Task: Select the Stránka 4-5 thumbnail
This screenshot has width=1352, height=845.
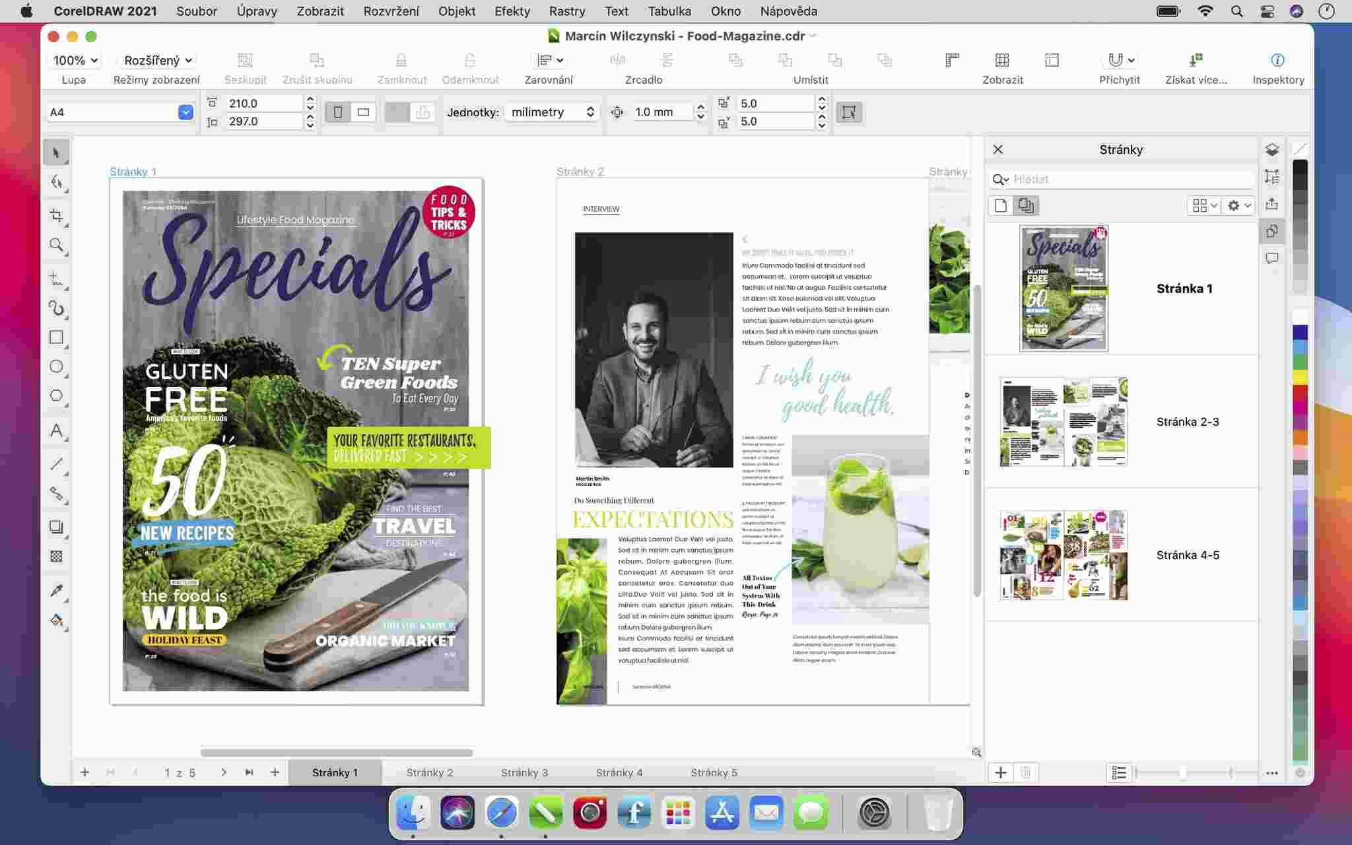Action: coord(1064,555)
